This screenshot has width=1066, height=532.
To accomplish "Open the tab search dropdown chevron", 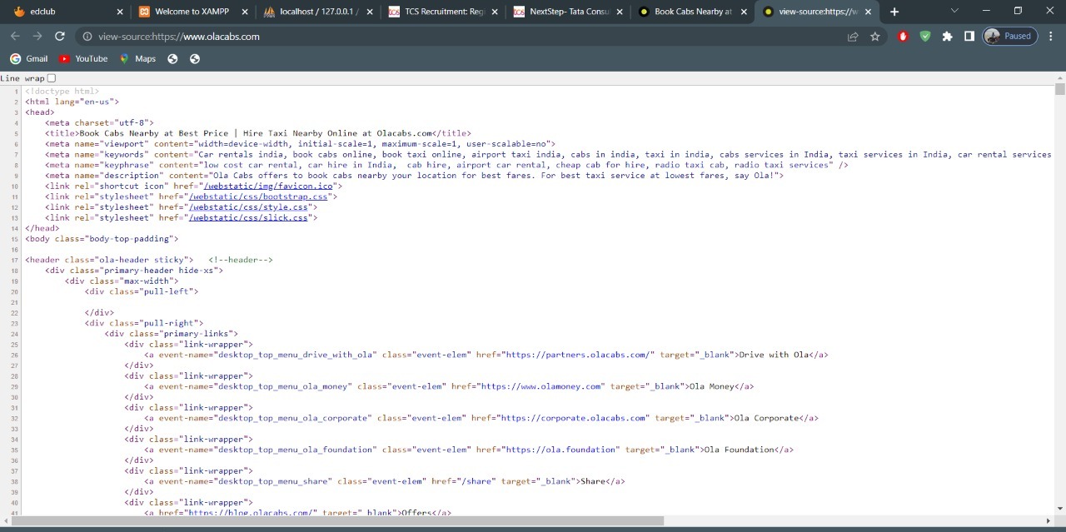I will pos(954,11).
